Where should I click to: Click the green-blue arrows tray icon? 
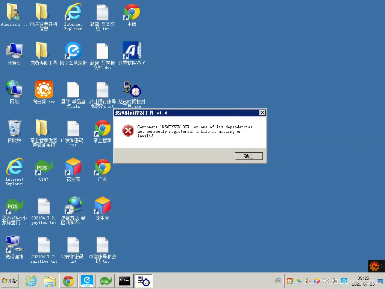pos(299,281)
